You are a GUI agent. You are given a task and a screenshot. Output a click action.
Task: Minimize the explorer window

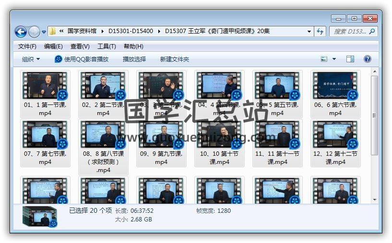click(x=338, y=19)
